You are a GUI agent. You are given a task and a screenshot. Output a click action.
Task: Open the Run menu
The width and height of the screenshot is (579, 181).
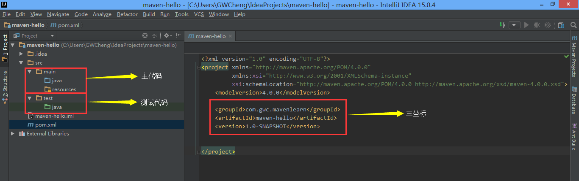click(x=165, y=14)
